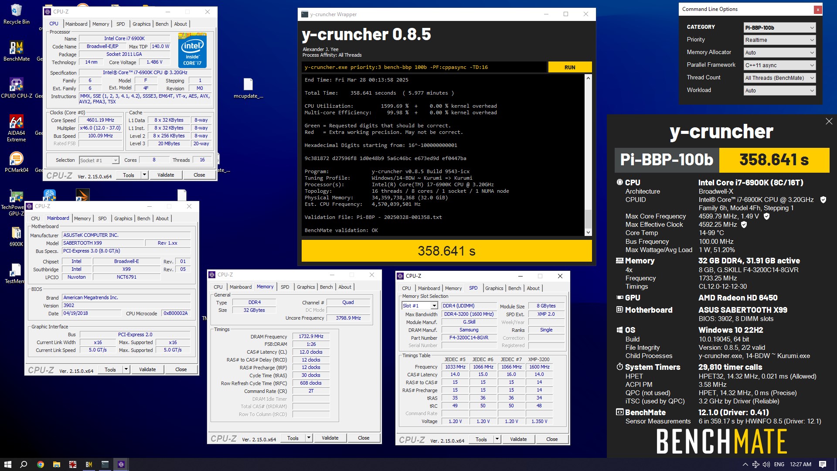Open the SPD tab in the CPU-Z Memory window

point(285,287)
